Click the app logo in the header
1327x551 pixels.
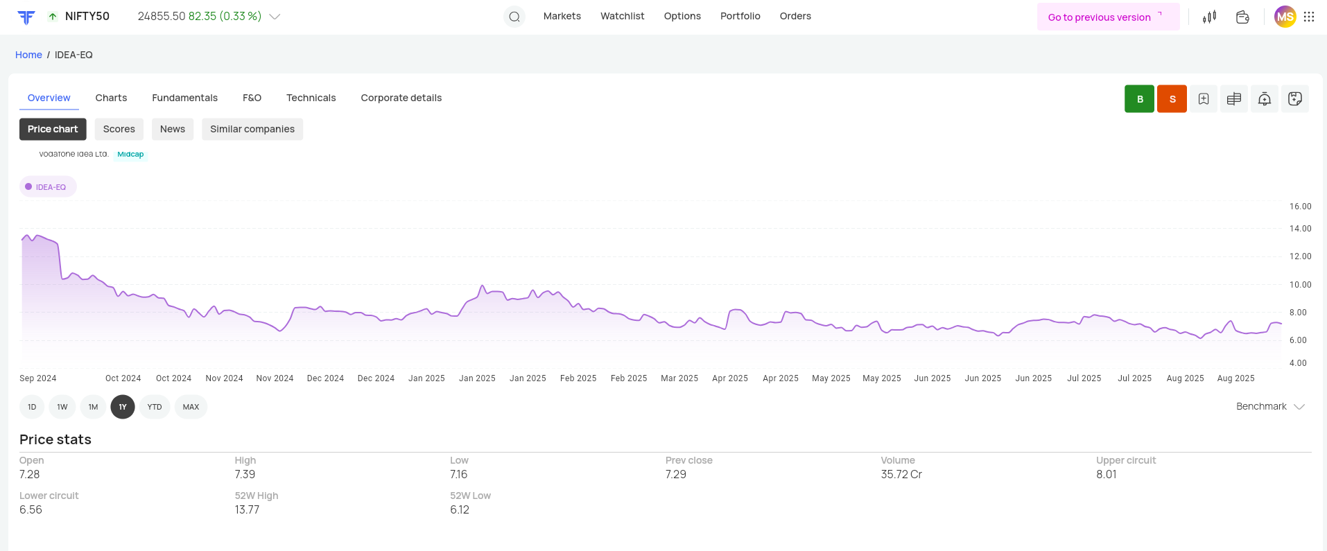[x=26, y=17]
